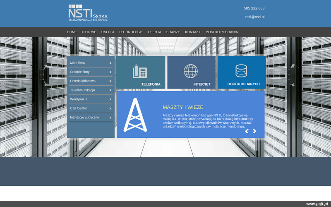Click the CENTRUM DANYCH tile label
This screenshot has width=331, height=207.
pyautogui.click(x=244, y=84)
